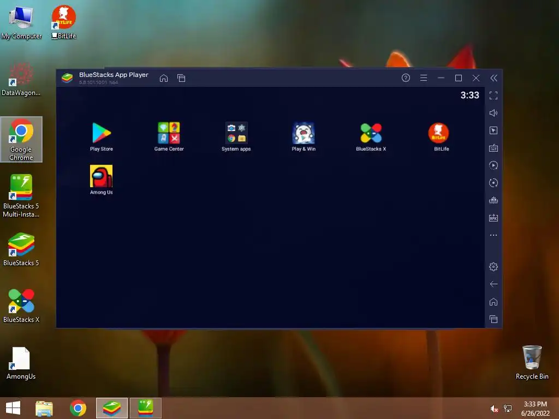
Task: Open the BlueStacks hamburger menu
Action: (424, 77)
